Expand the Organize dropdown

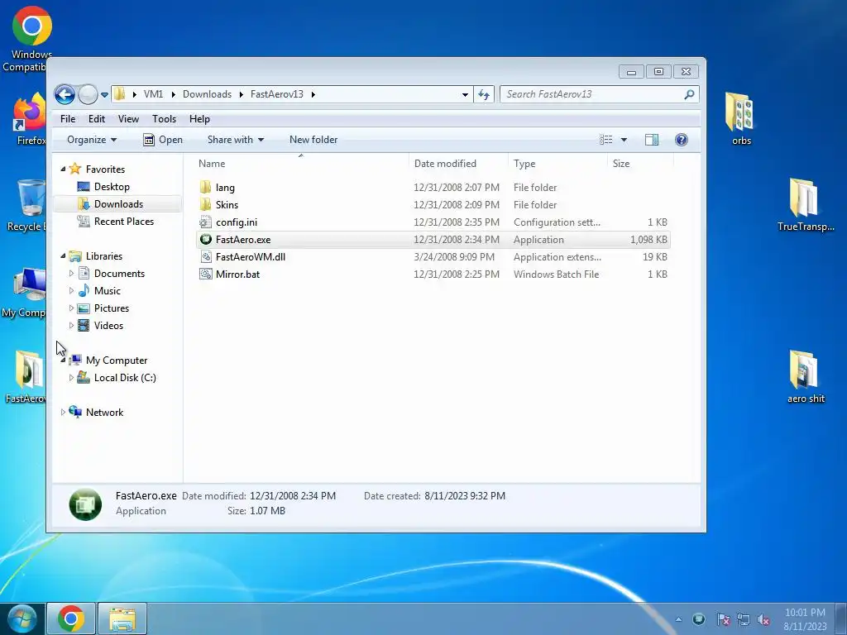click(92, 140)
